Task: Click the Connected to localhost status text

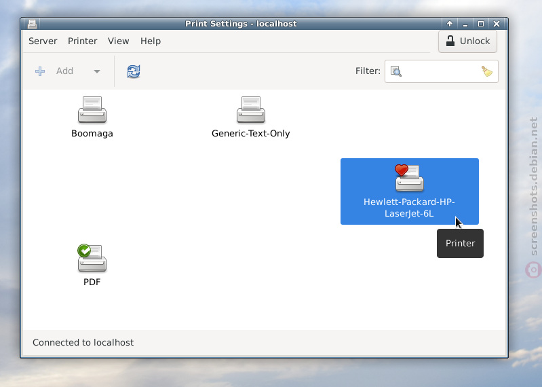Action: (x=83, y=342)
